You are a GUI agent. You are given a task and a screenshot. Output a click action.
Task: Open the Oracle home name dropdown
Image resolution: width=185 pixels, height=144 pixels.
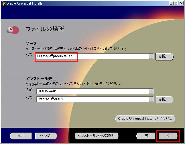click(x=151, y=91)
